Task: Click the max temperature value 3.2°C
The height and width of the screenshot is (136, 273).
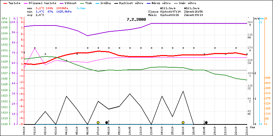Action: 40,7
